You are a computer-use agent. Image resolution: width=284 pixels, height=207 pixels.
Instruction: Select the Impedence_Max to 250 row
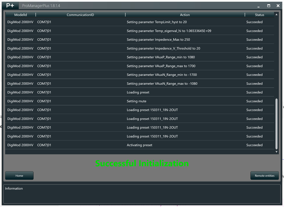coord(139,40)
